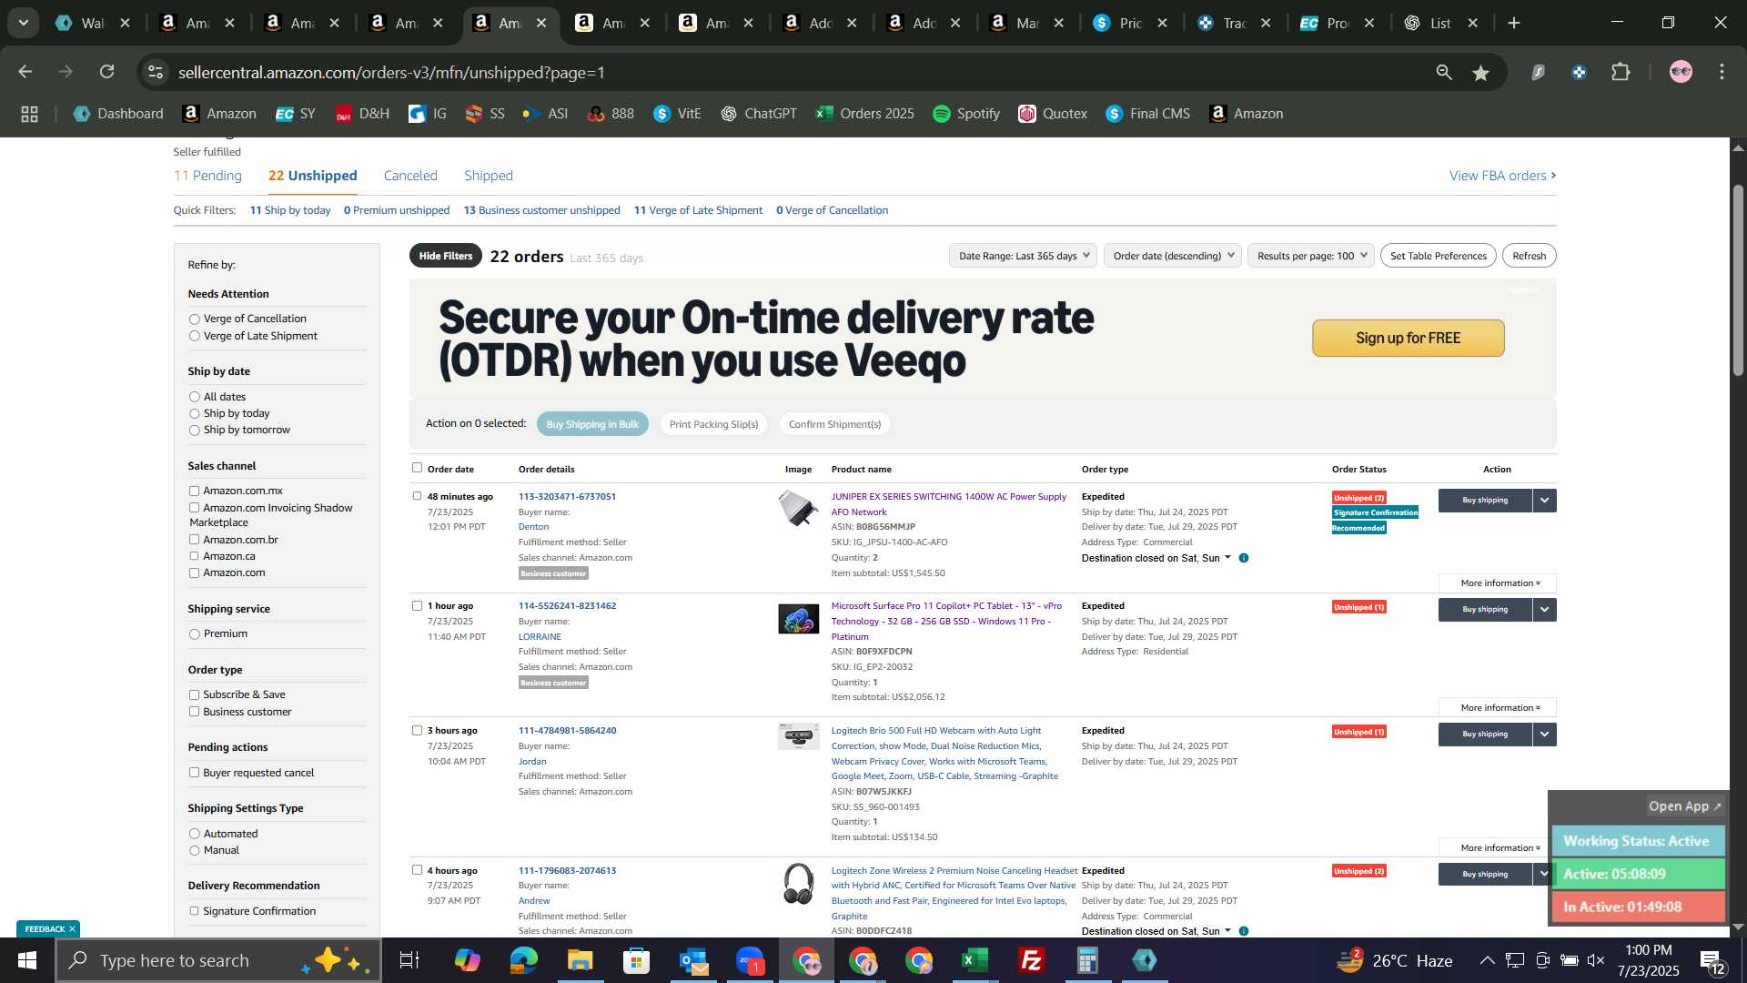Open the extensions puzzle icon
Image resolution: width=1747 pixels, height=983 pixels.
(x=1621, y=72)
